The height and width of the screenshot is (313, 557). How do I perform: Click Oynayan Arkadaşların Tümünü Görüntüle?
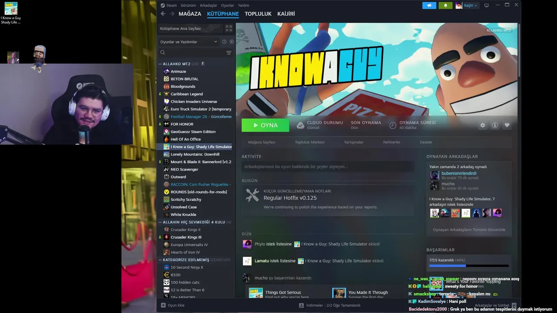[469, 230]
